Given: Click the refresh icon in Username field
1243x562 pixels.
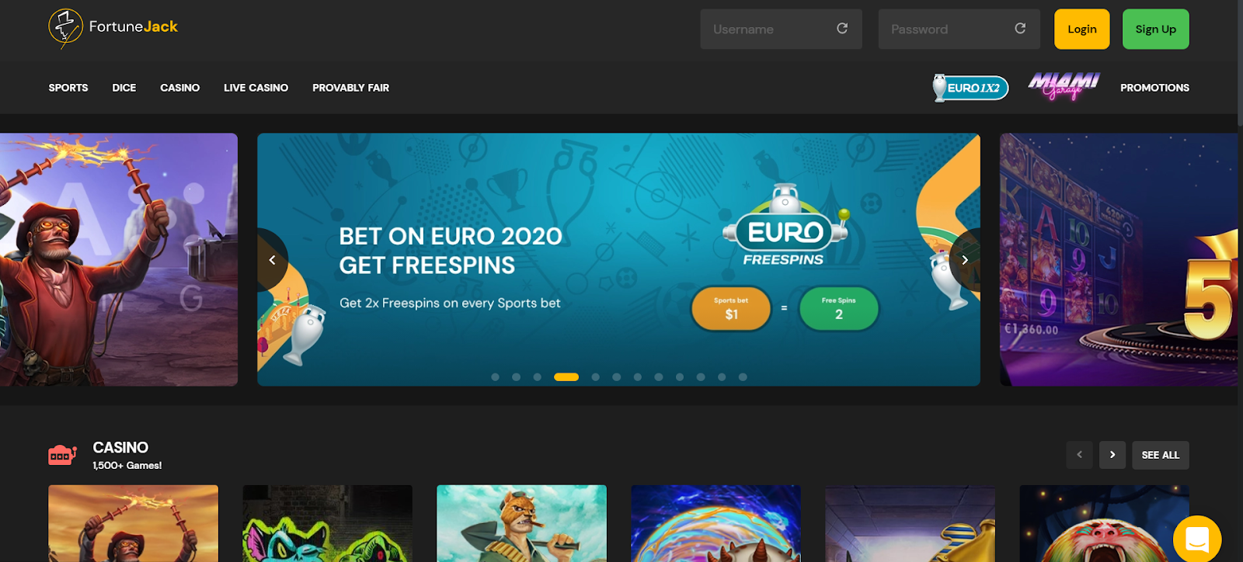Looking at the screenshot, I should pyautogui.click(x=842, y=29).
